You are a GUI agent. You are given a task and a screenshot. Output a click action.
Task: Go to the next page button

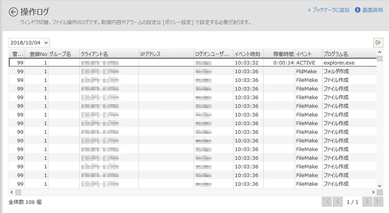(367, 202)
